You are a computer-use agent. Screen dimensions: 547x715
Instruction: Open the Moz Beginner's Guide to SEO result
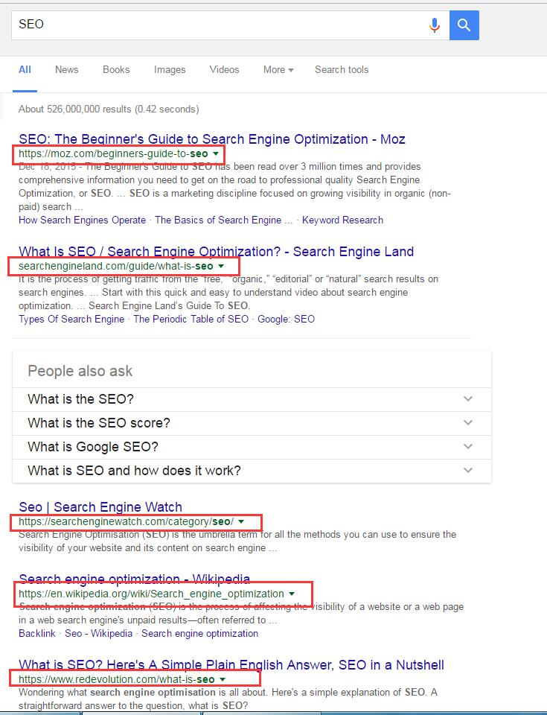coord(212,139)
